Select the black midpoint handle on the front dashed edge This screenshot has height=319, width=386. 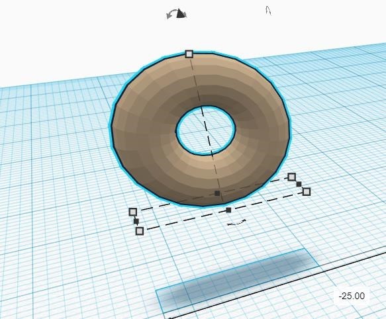coord(228,210)
